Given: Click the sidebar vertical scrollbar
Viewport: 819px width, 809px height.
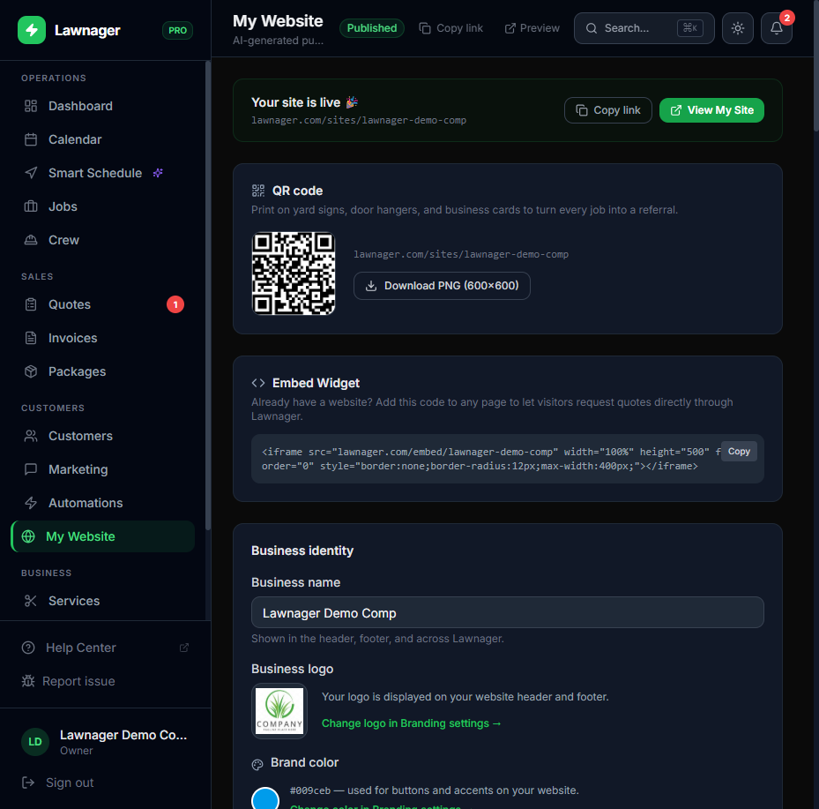Looking at the screenshot, I should [x=208, y=296].
